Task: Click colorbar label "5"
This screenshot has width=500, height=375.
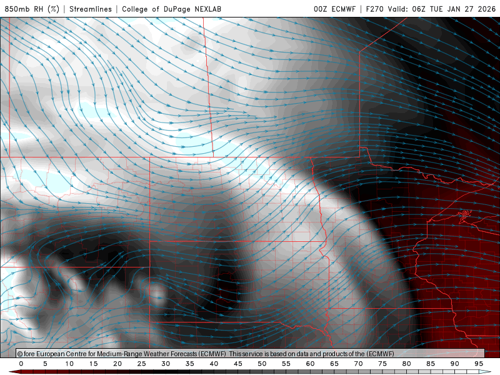Action: click(x=45, y=364)
